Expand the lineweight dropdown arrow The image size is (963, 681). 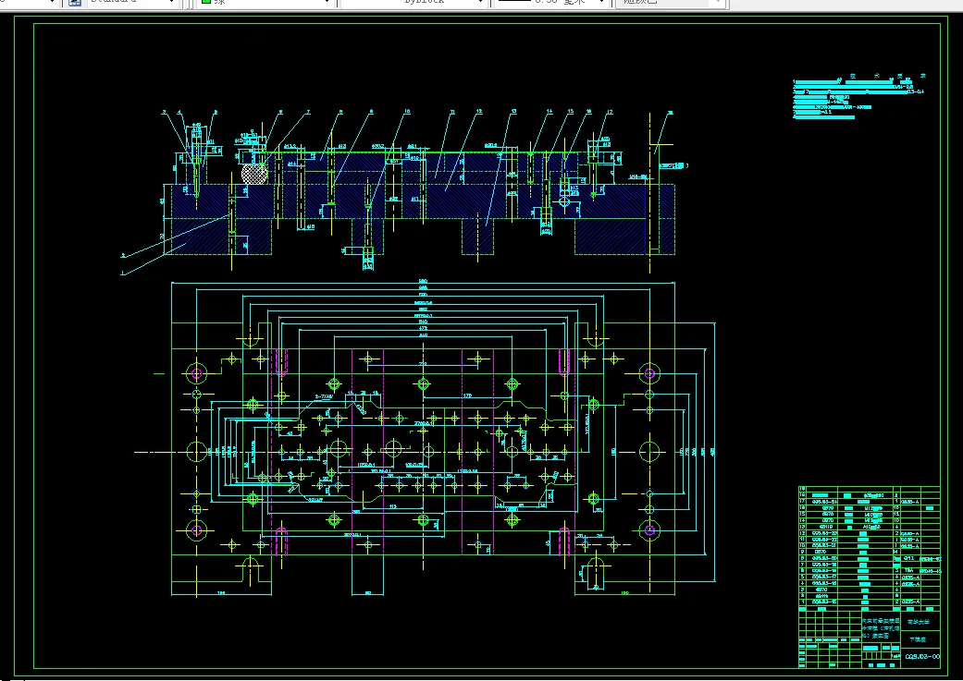[x=604, y=3]
